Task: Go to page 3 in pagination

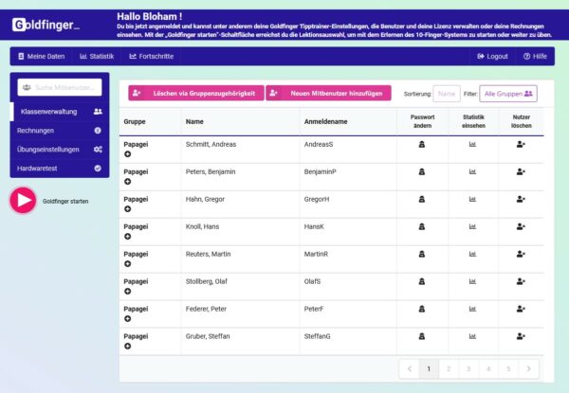Action: click(x=468, y=368)
